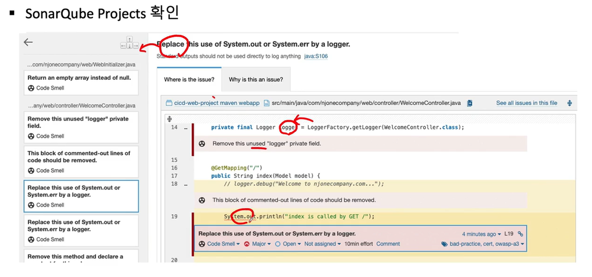The image size is (592, 277).
Task: Click the red Major severity icon
Action: pos(247,244)
